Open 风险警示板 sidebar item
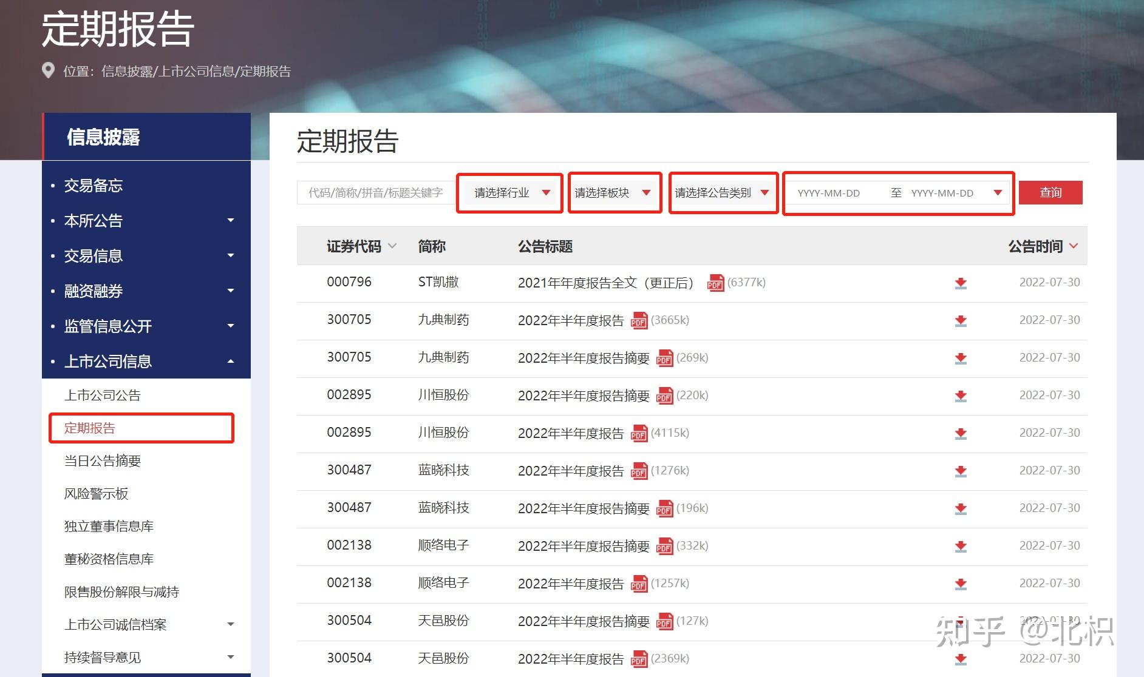The width and height of the screenshot is (1144, 677). click(96, 493)
